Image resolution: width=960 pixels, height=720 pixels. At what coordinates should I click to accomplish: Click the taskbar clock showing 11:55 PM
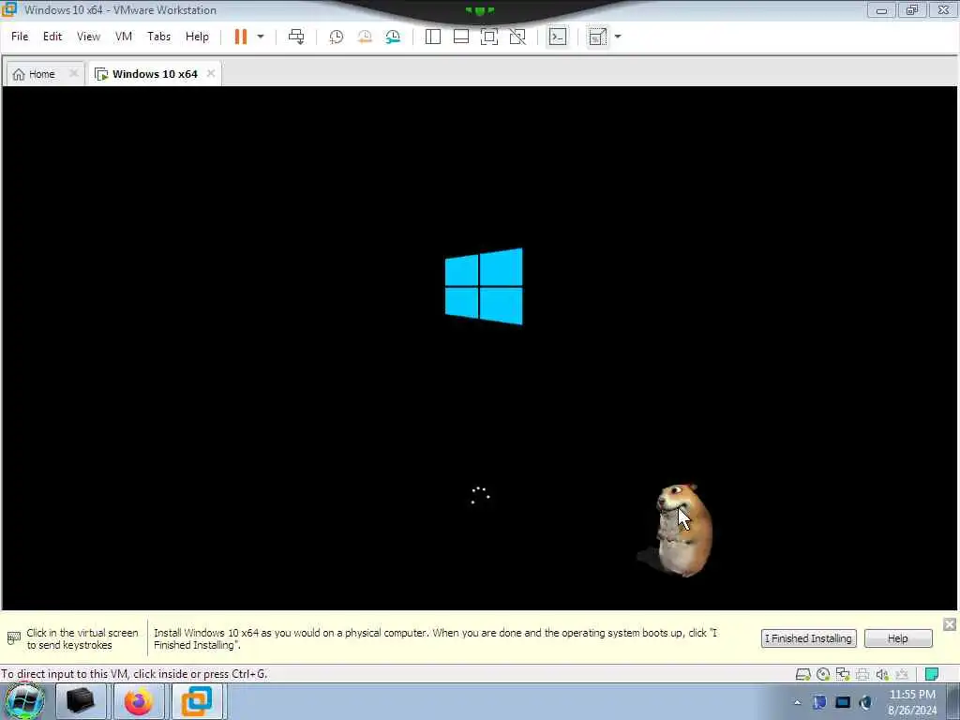(912, 702)
